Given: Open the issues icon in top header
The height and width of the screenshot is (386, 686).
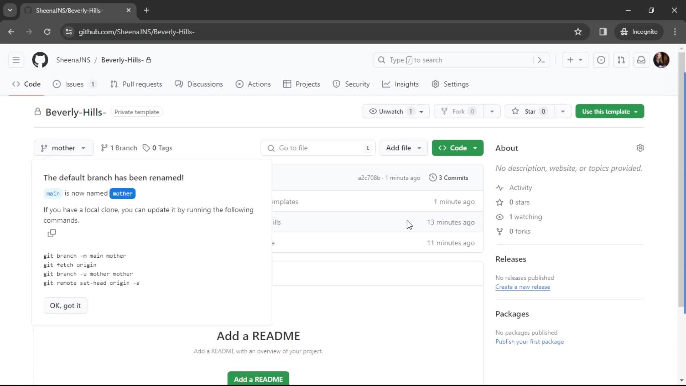Looking at the screenshot, I should click(601, 60).
